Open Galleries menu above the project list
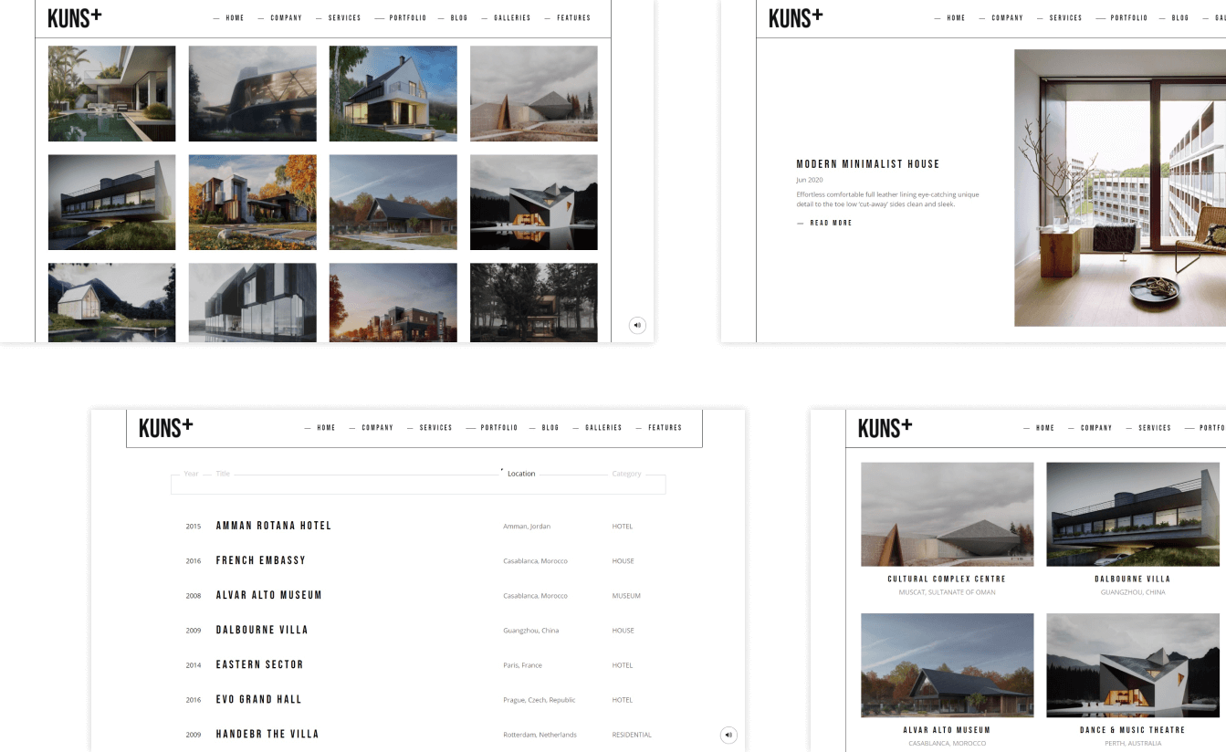The height and width of the screenshot is (752, 1226). click(603, 428)
